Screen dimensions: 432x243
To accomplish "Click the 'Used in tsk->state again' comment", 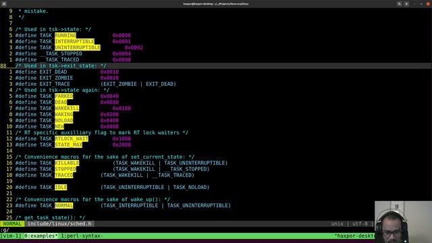I will [62, 90].
